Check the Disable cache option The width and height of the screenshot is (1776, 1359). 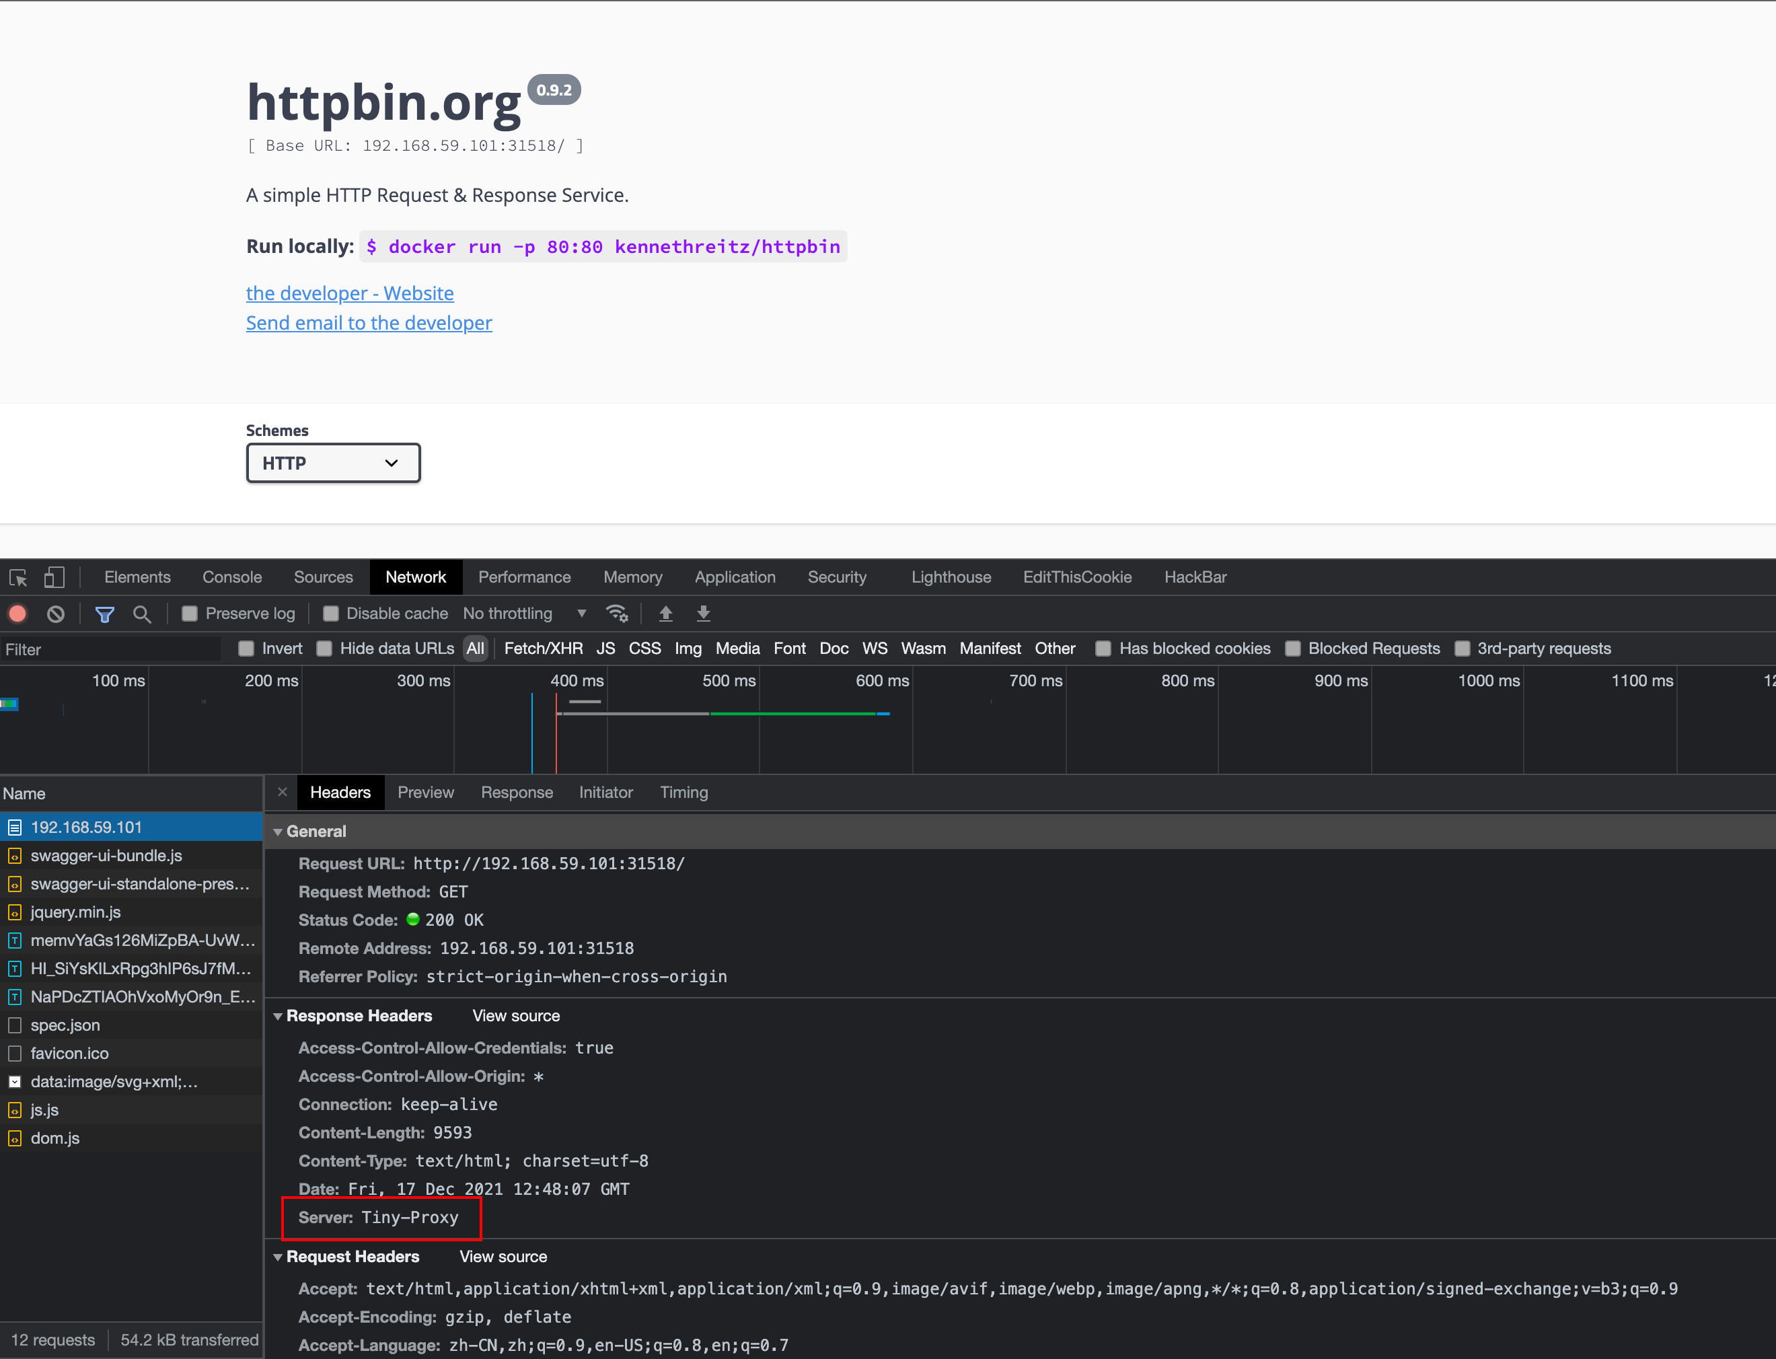tap(331, 614)
